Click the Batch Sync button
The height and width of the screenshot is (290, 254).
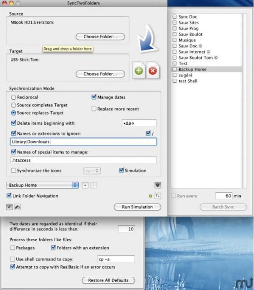223,207
